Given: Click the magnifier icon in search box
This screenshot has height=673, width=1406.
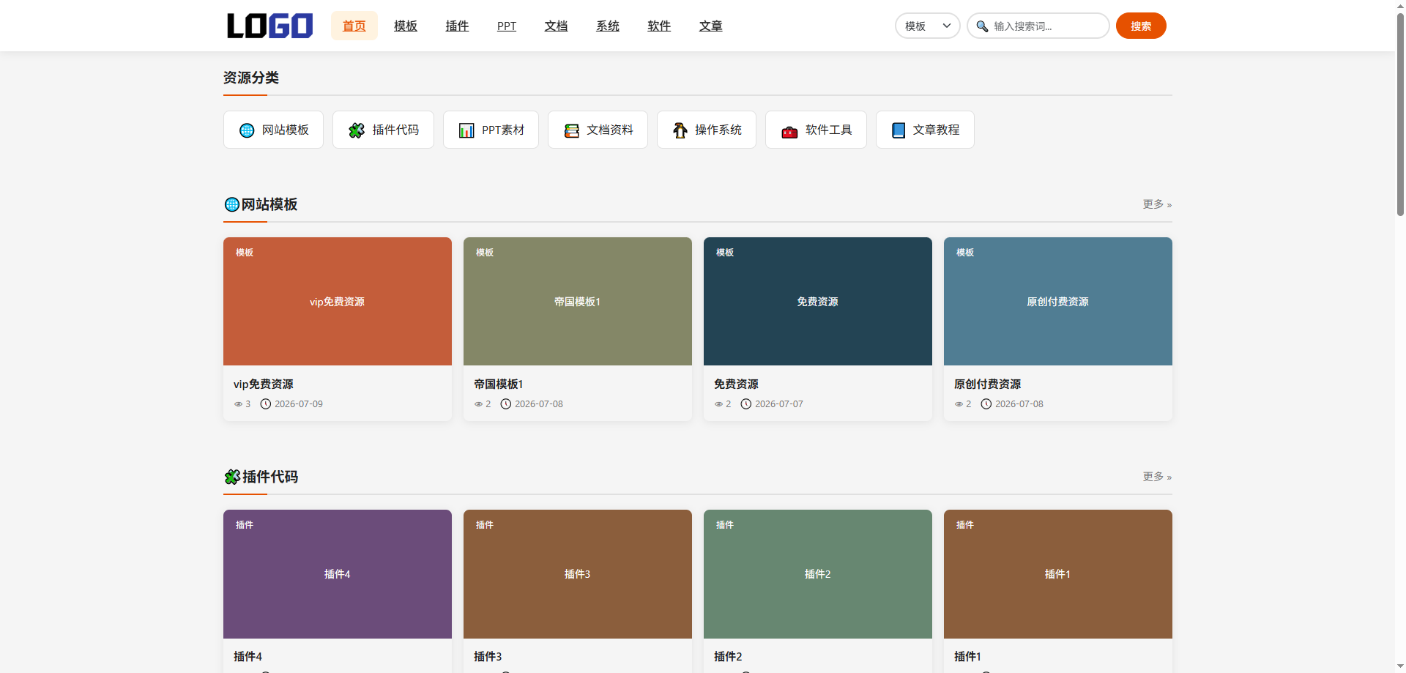Looking at the screenshot, I should tap(982, 26).
